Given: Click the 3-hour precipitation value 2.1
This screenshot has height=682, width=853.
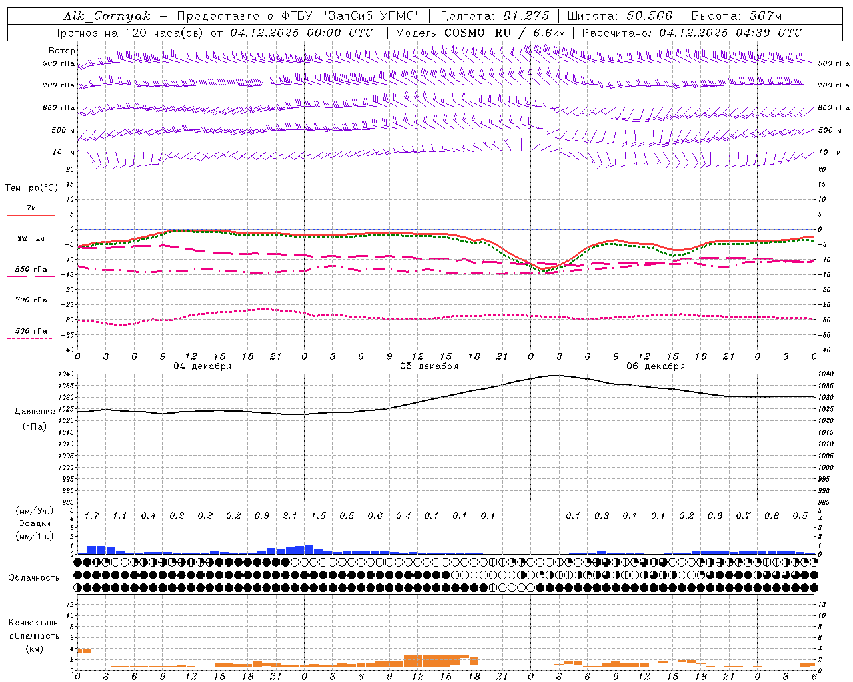Looking at the screenshot, I should pos(290,516).
